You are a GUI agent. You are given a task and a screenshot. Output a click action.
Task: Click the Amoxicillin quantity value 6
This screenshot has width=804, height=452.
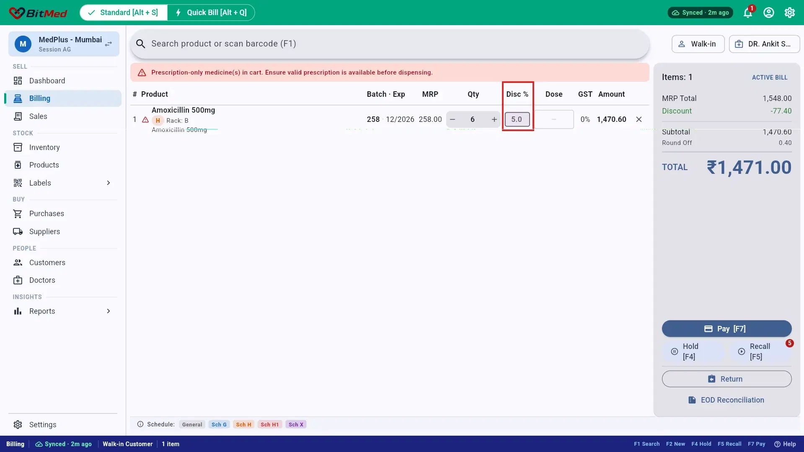473,119
